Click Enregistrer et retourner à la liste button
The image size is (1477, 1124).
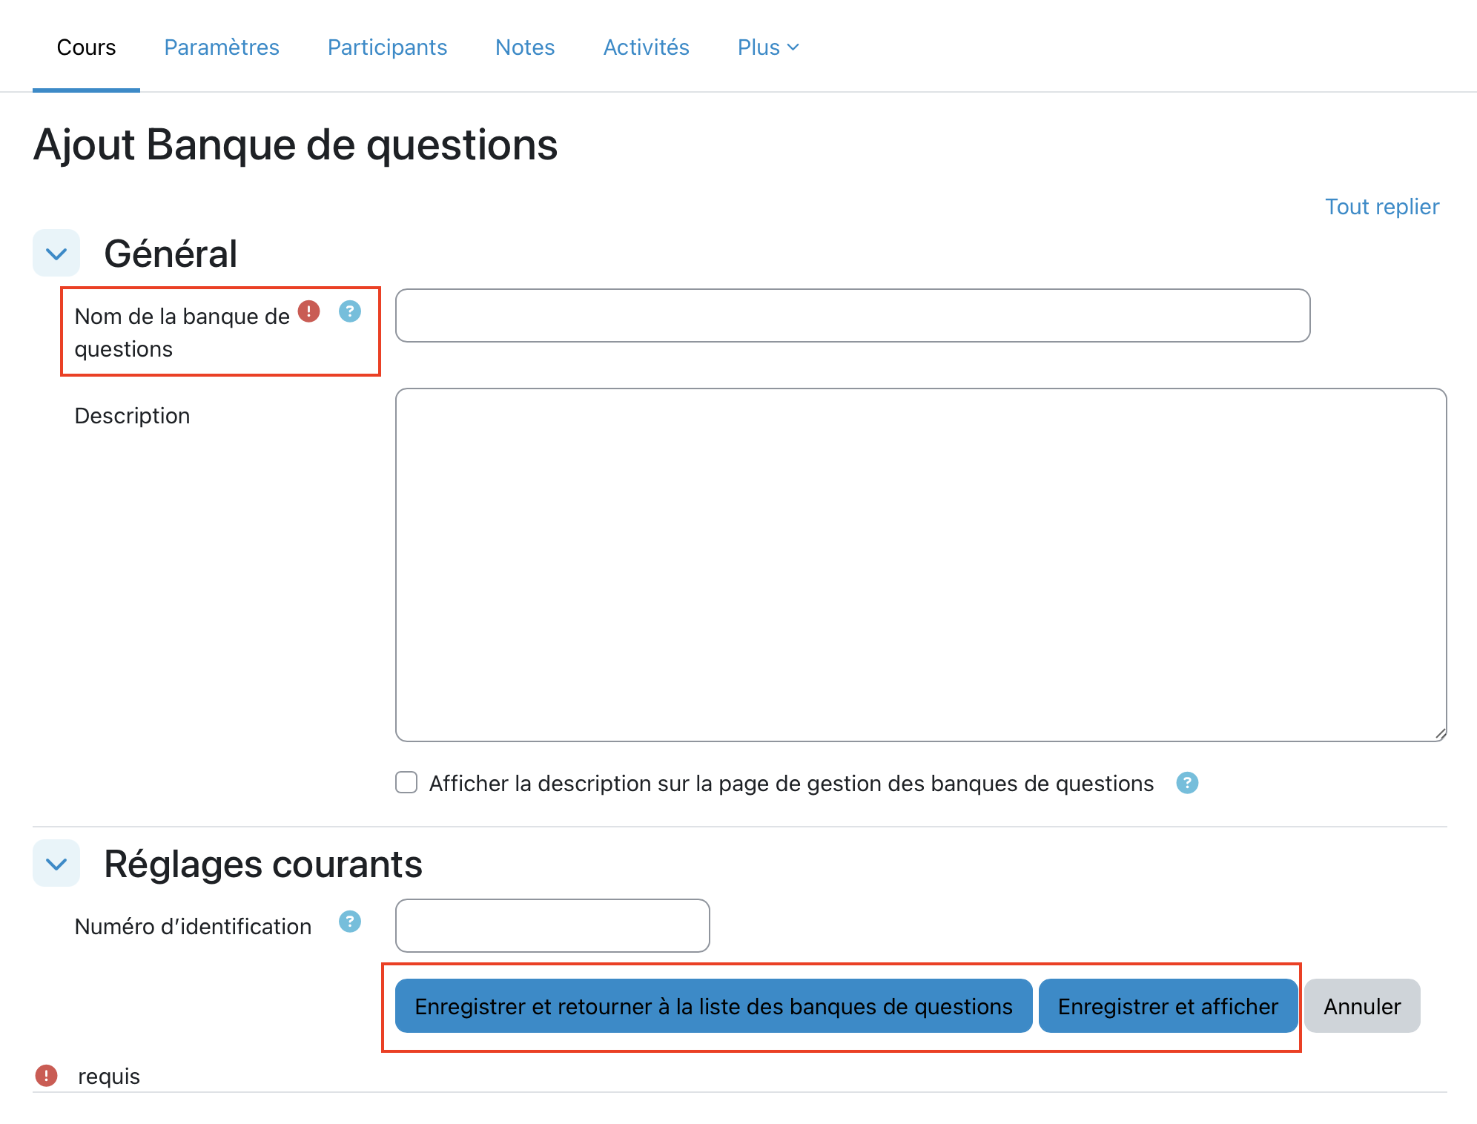[713, 1006]
